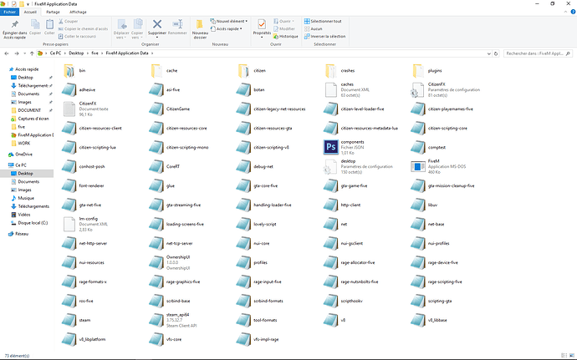Expand the address bar history dropdown
577x360 pixels.
(488, 53)
